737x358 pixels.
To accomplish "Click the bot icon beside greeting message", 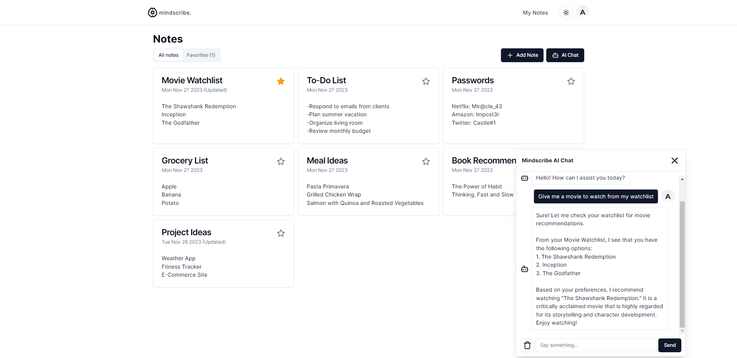I will 525,178.
